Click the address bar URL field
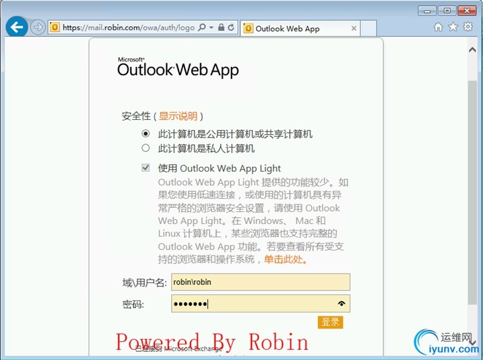483x360 pixels. point(128,27)
